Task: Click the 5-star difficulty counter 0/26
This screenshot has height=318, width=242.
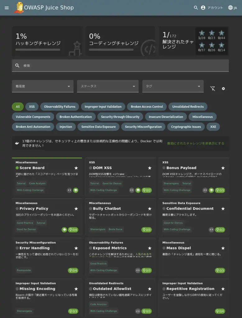Action: [x=212, y=47]
